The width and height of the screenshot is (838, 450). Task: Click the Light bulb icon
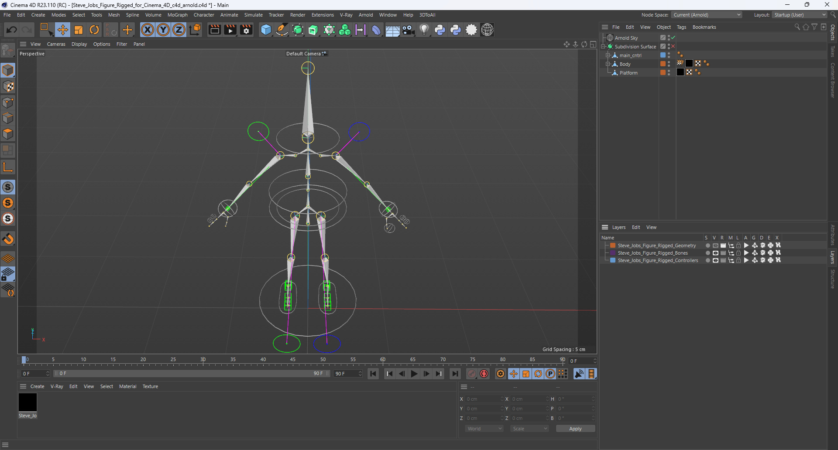[424, 30]
